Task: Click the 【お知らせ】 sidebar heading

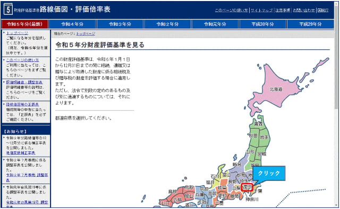Action: pos(15,131)
